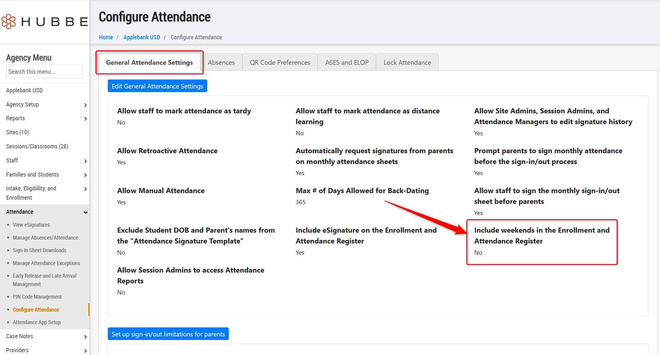Open the Lock Attendance tab
The image size is (660, 355).
click(407, 62)
